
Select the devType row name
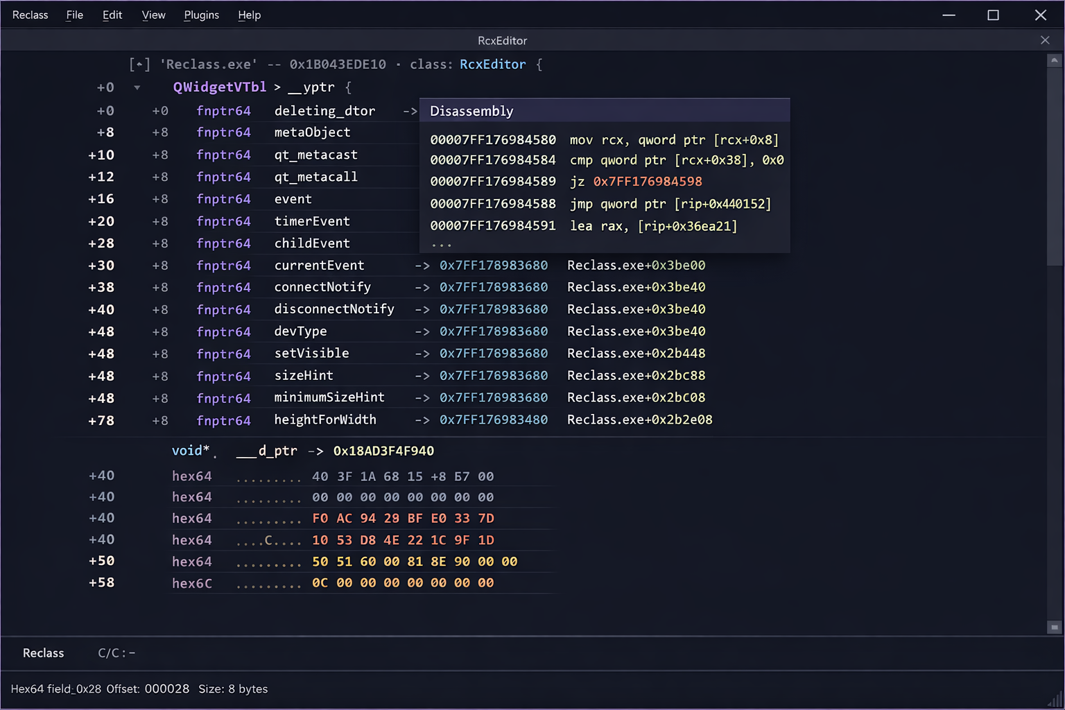(300, 331)
